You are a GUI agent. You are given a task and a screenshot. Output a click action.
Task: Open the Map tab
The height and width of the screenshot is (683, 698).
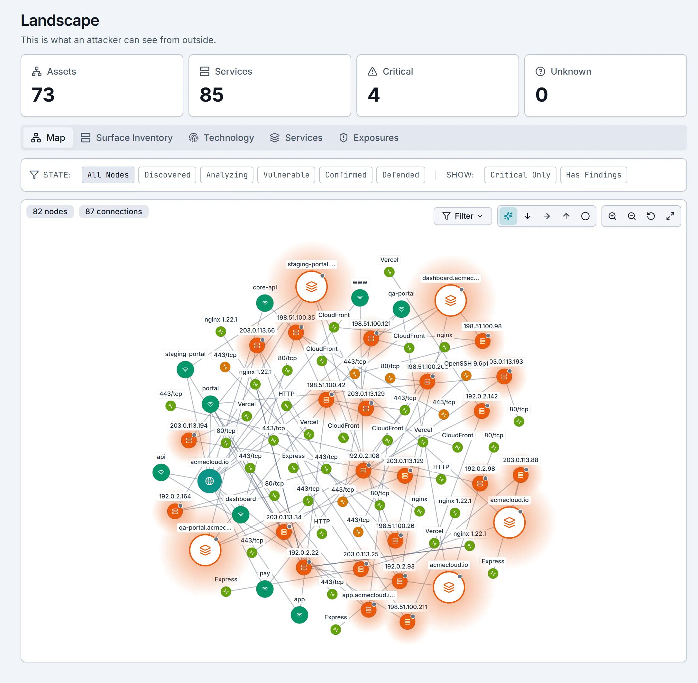(x=48, y=138)
